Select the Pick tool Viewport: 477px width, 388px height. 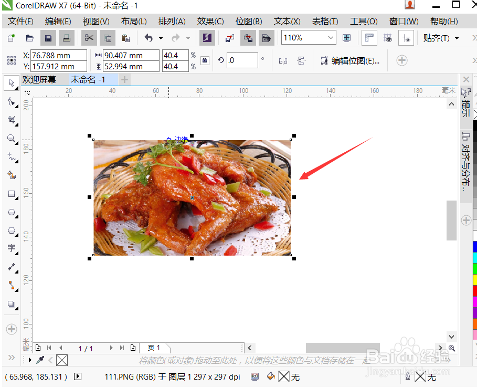click(12, 83)
